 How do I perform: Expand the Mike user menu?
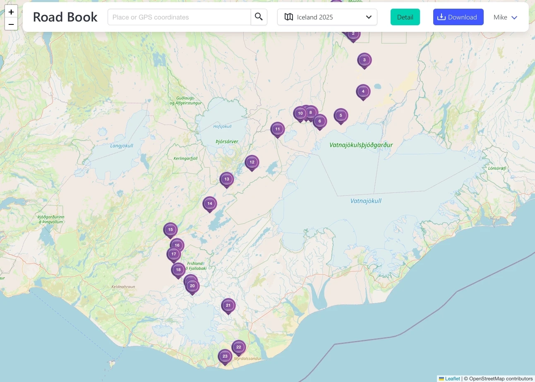click(505, 17)
